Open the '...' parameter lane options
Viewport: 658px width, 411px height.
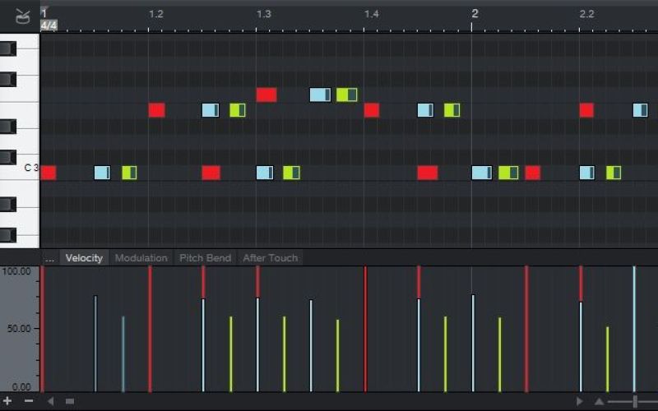(49, 258)
